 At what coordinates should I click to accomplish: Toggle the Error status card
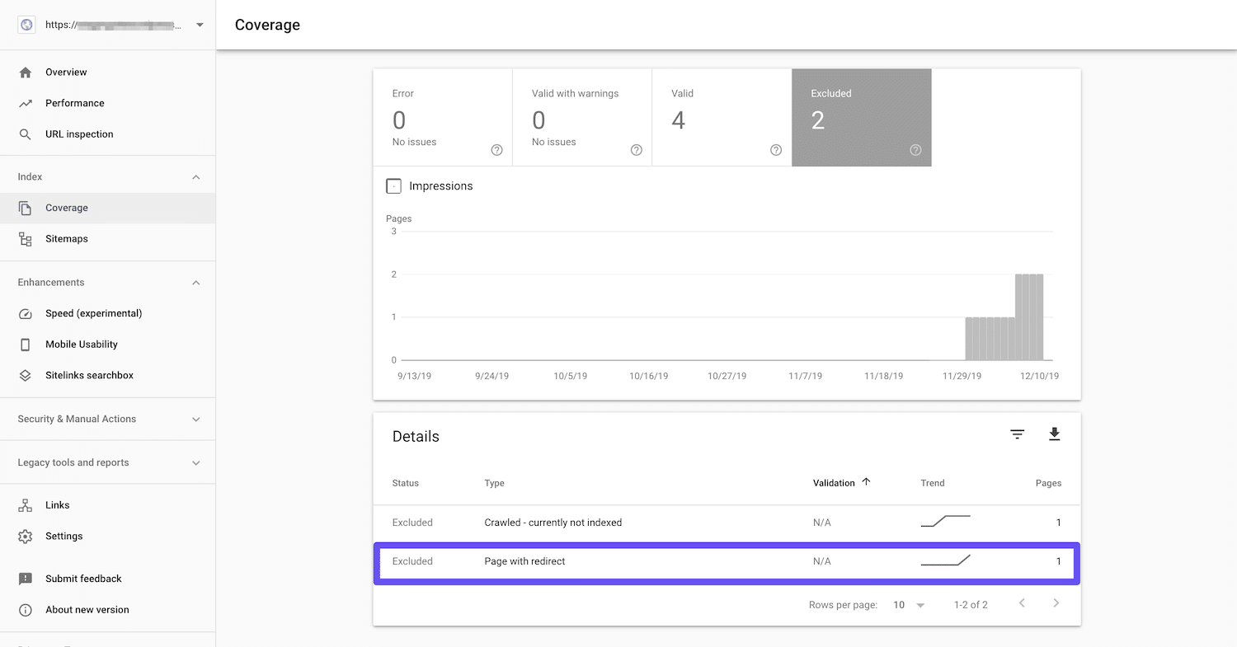443,117
